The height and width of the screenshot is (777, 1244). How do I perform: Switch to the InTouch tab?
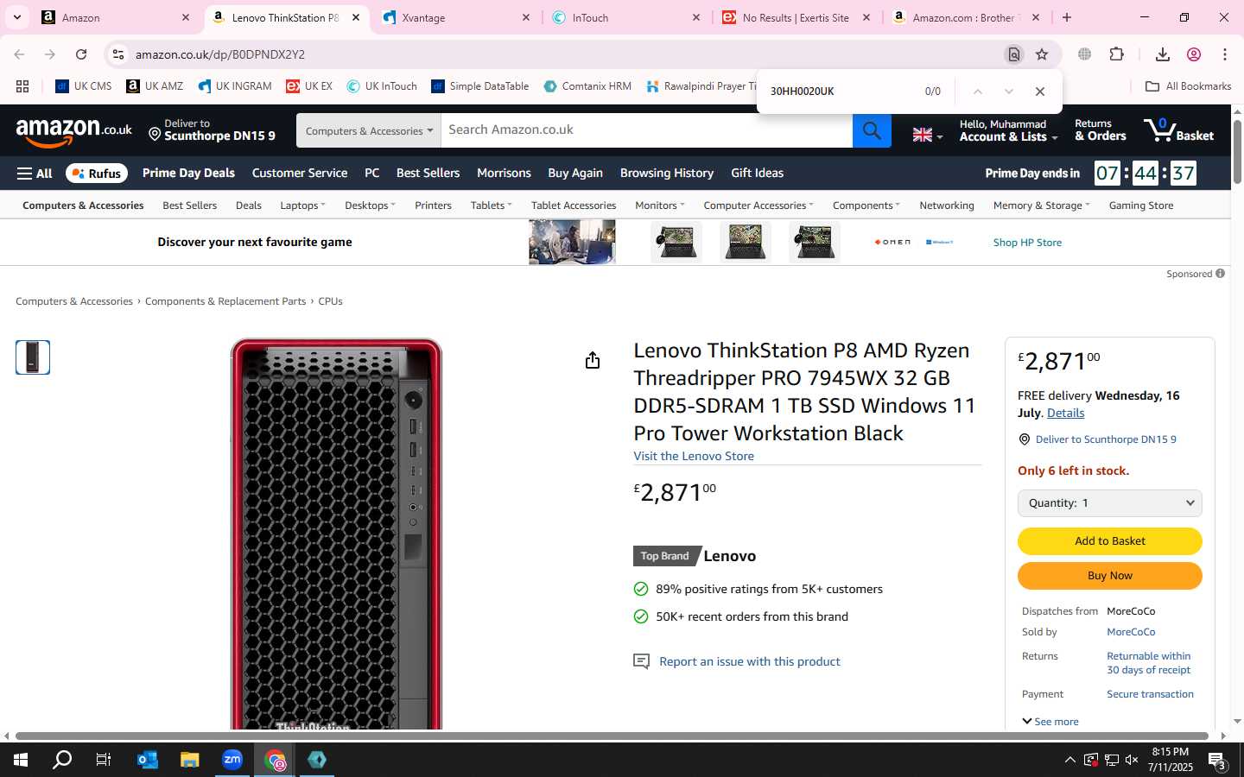tap(625, 17)
